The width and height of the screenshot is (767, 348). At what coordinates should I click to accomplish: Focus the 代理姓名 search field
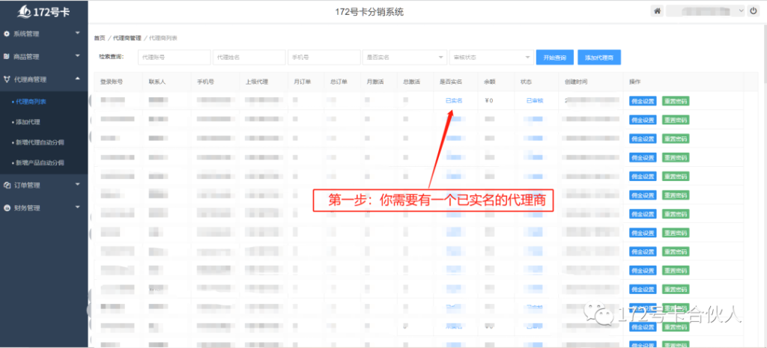click(249, 57)
